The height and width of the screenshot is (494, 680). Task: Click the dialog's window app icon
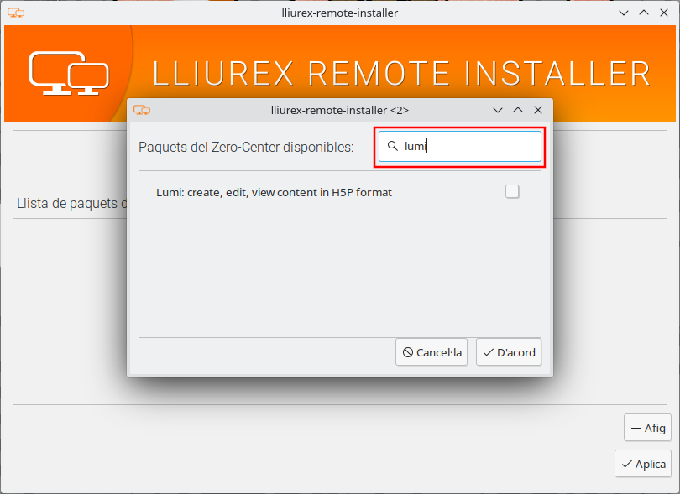[x=142, y=110]
